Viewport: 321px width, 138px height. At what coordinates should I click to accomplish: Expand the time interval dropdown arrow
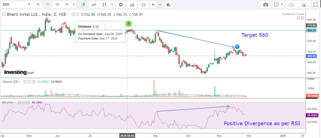[x=73, y=5]
